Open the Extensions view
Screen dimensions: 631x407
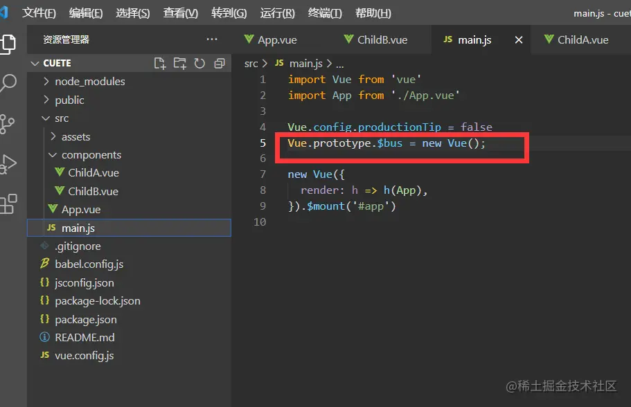8,204
